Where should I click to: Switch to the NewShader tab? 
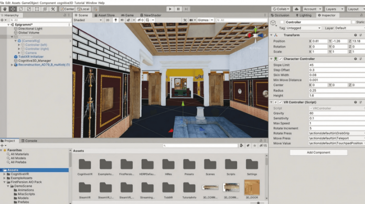151,15
